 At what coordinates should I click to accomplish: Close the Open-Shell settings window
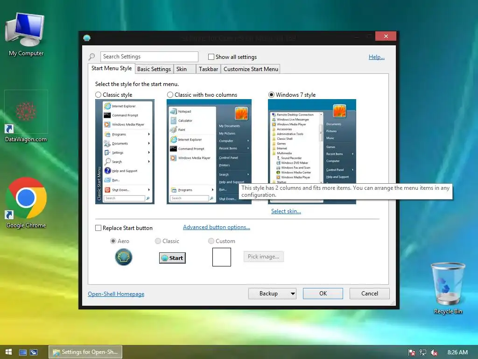pos(386,36)
